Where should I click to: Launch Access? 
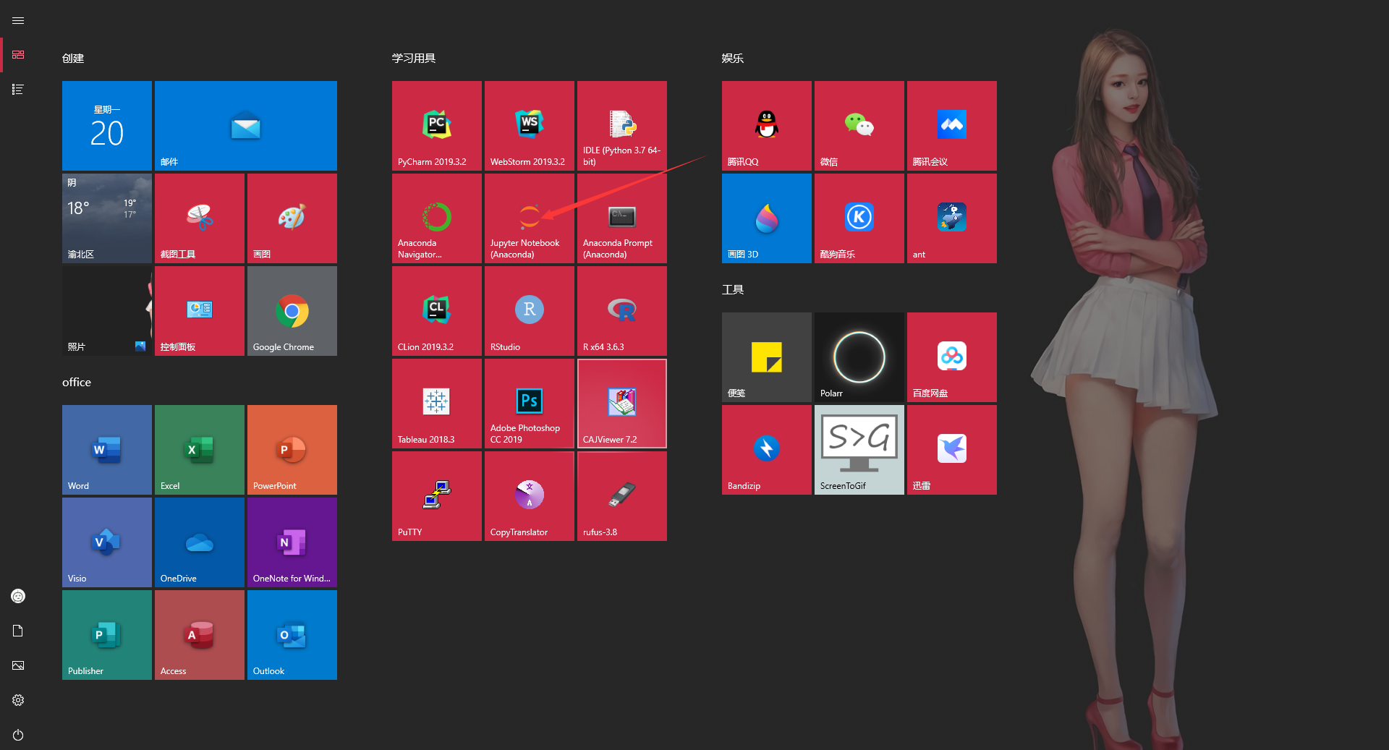click(200, 635)
